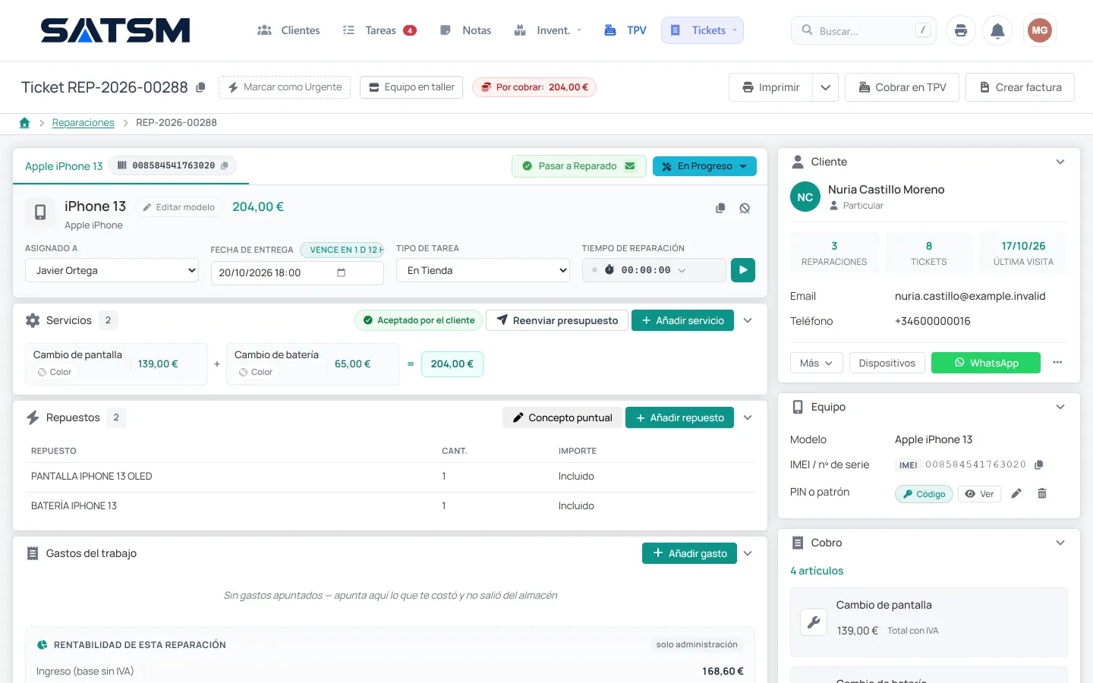Click the printer icon in top bar
The height and width of the screenshot is (683, 1093).
click(961, 30)
